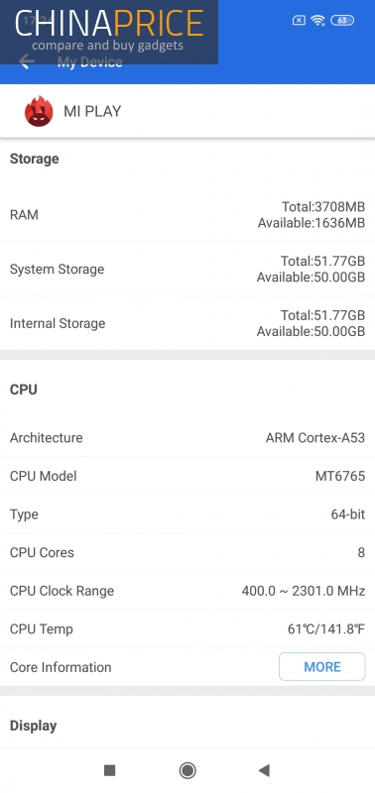Tap the circular home navigation button
Viewport: 375px width, 793px height.
pyautogui.click(x=187, y=770)
